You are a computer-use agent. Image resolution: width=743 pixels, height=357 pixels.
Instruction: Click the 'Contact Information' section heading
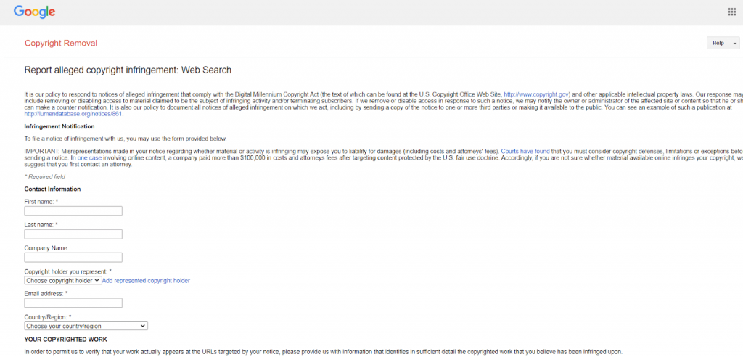click(52, 189)
